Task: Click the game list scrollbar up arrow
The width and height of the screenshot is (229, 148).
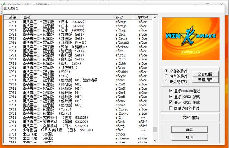Action: click(155, 17)
